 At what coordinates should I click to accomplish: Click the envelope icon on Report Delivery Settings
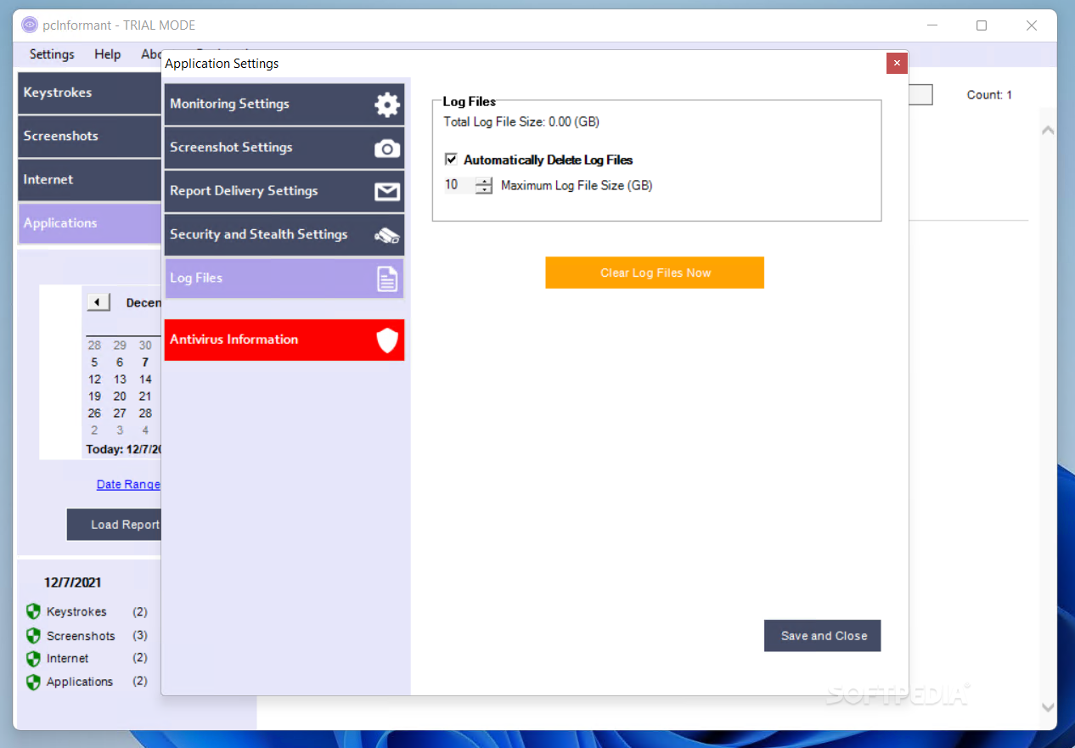387,192
